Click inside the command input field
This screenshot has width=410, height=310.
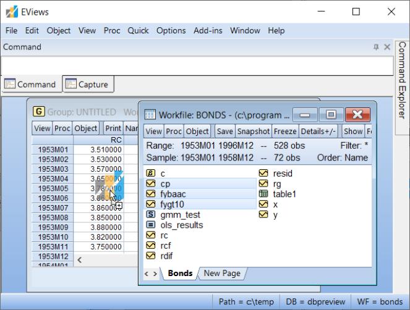click(197, 66)
